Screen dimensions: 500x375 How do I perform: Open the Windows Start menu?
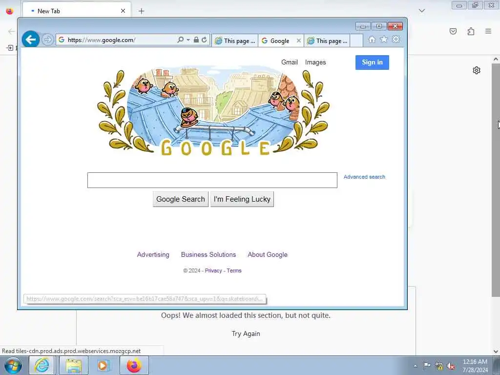tap(13, 365)
